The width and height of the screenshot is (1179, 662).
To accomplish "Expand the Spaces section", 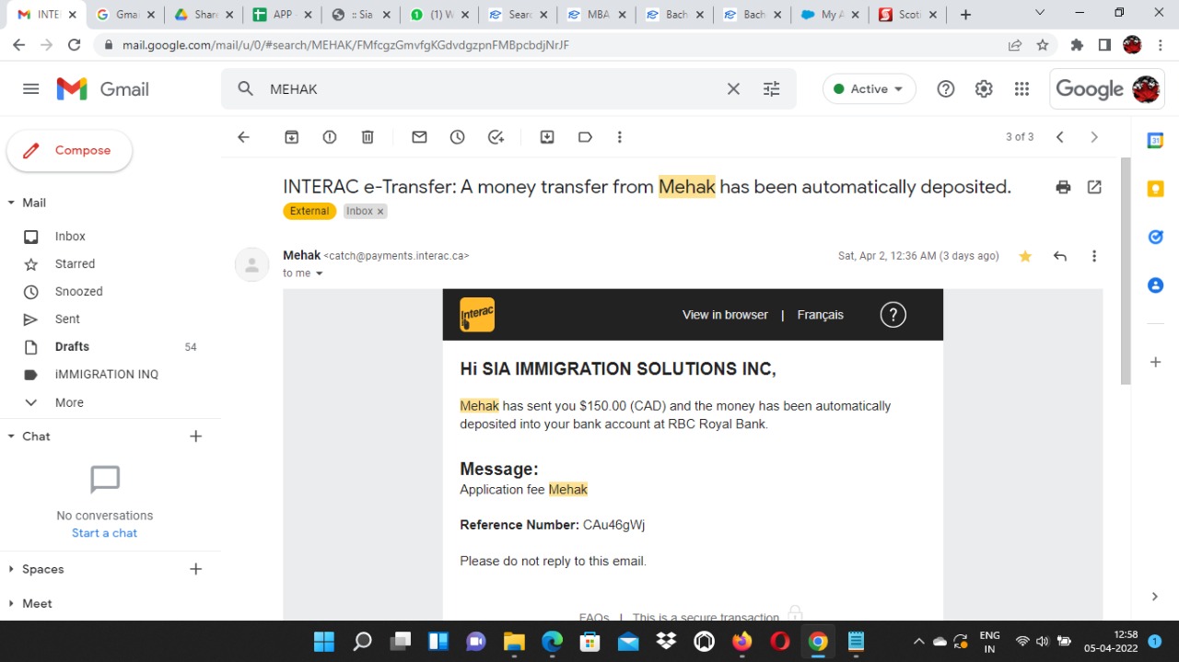I will coord(11,569).
